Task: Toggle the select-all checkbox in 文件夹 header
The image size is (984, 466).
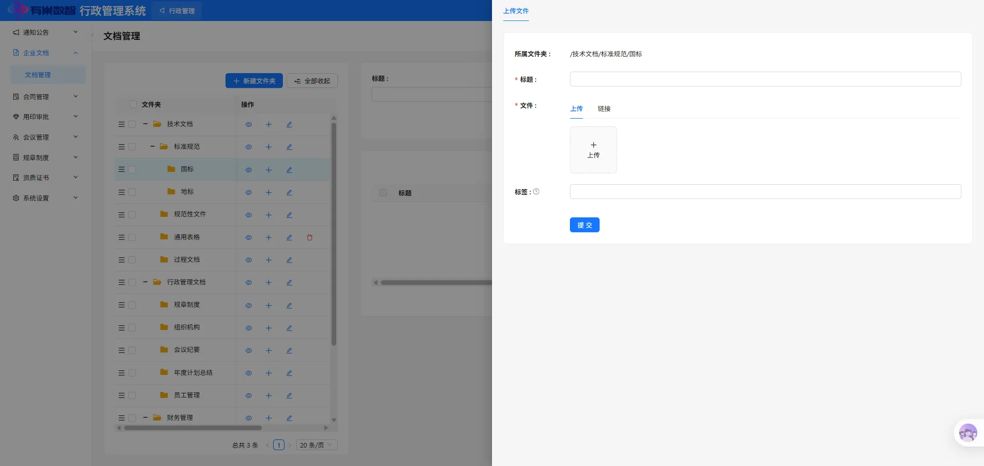Action: (133, 104)
